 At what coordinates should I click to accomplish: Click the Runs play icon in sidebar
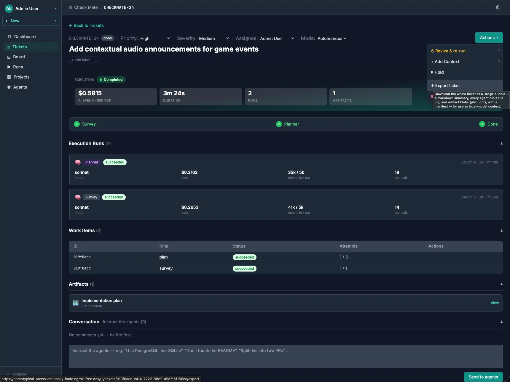(x=9, y=67)
